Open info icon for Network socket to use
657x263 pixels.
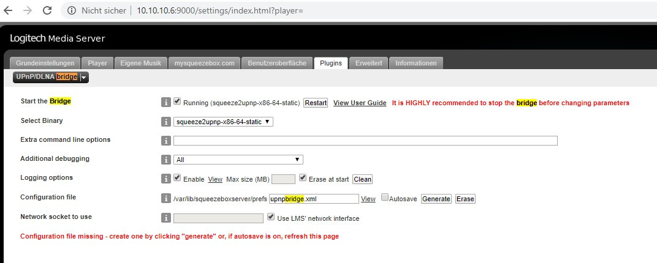[166, 218]
